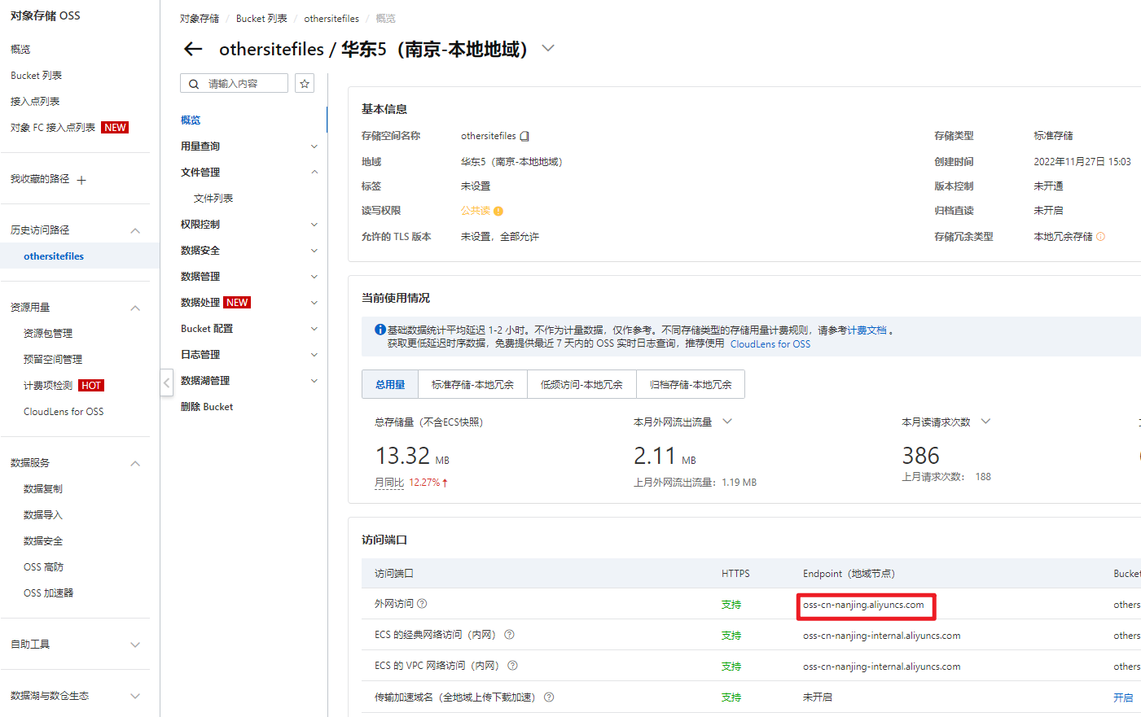Open 概览 in the OSS main sidebar
1141x717 pixels.
[20, 50]
